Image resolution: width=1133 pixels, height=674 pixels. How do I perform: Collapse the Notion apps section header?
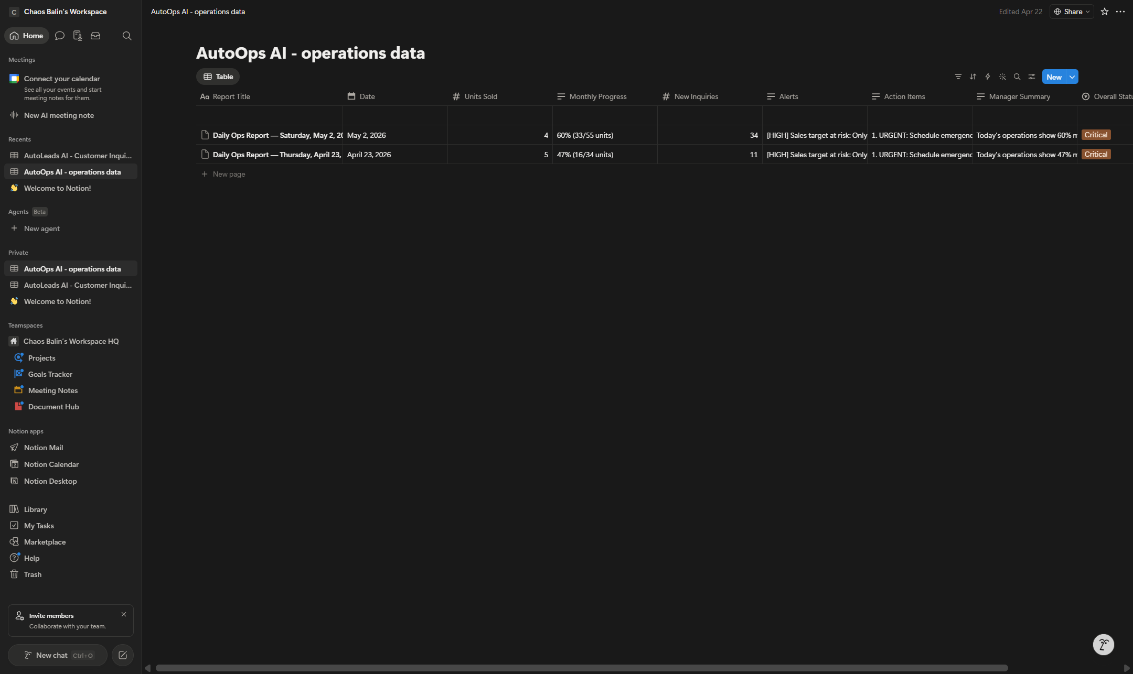pyautogui.click(x=26, y=431)
